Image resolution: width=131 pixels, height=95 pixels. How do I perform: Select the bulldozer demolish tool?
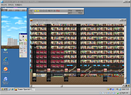pyautogui.click(x=21, y=40)
